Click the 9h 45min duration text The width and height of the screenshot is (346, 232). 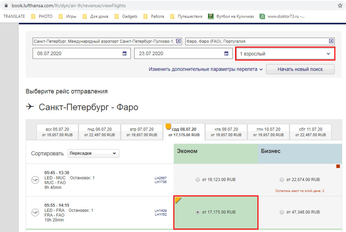tap(53, 188)
